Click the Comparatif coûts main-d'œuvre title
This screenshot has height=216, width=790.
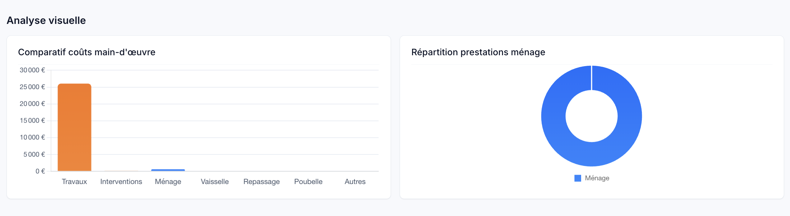87,52
